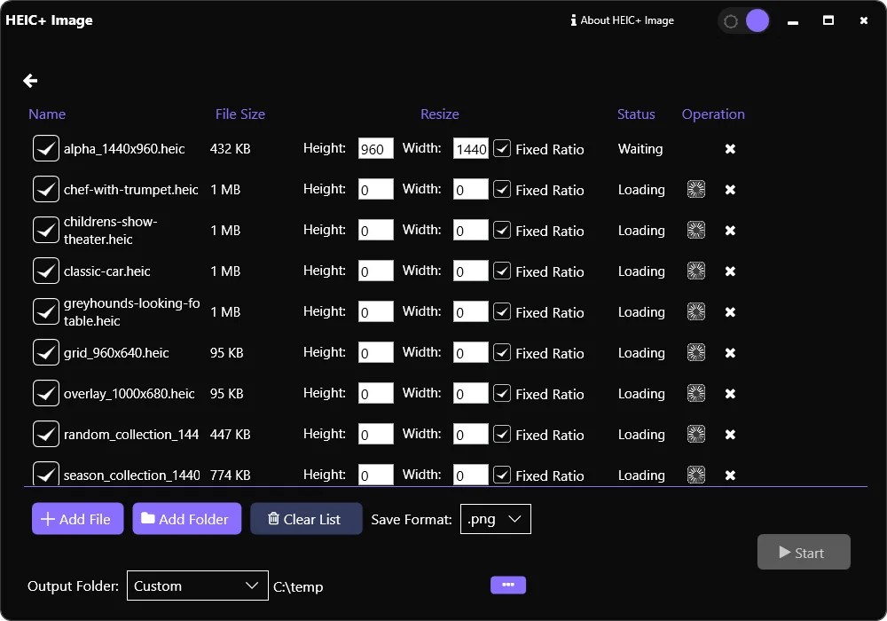Click the 432 KB file size value
This screenshot has width=887, height=621.
(231, 149)
